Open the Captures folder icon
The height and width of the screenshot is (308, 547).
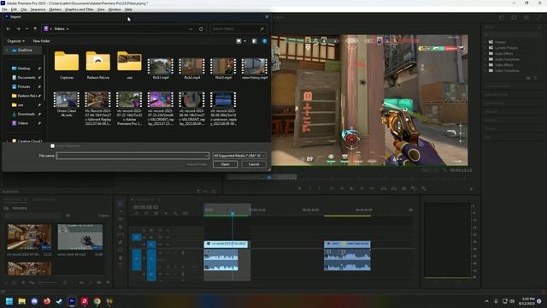67,62
